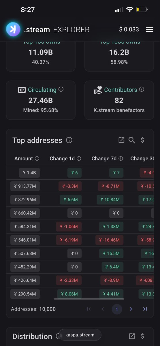Select page 1 of addresses
160x346 pixels.
tap(117, 309)
